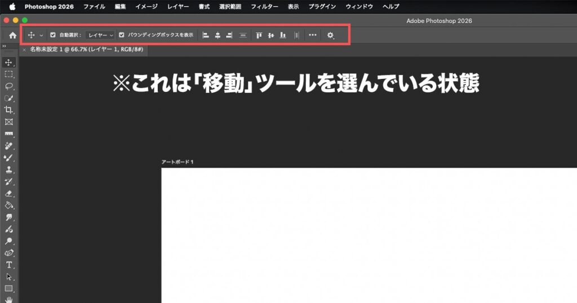The image size is (577, 303).
Task: Align right edges of layers
Action: 229,35
